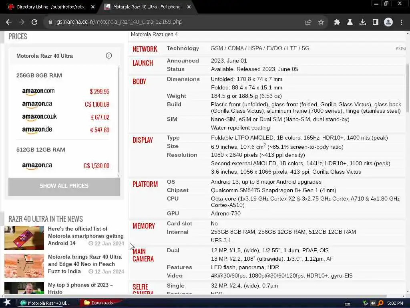Click the Android 14 news thumbnail image
Image resolution: width=410 pixels, height=308 pixels.
tap(24, 238)
